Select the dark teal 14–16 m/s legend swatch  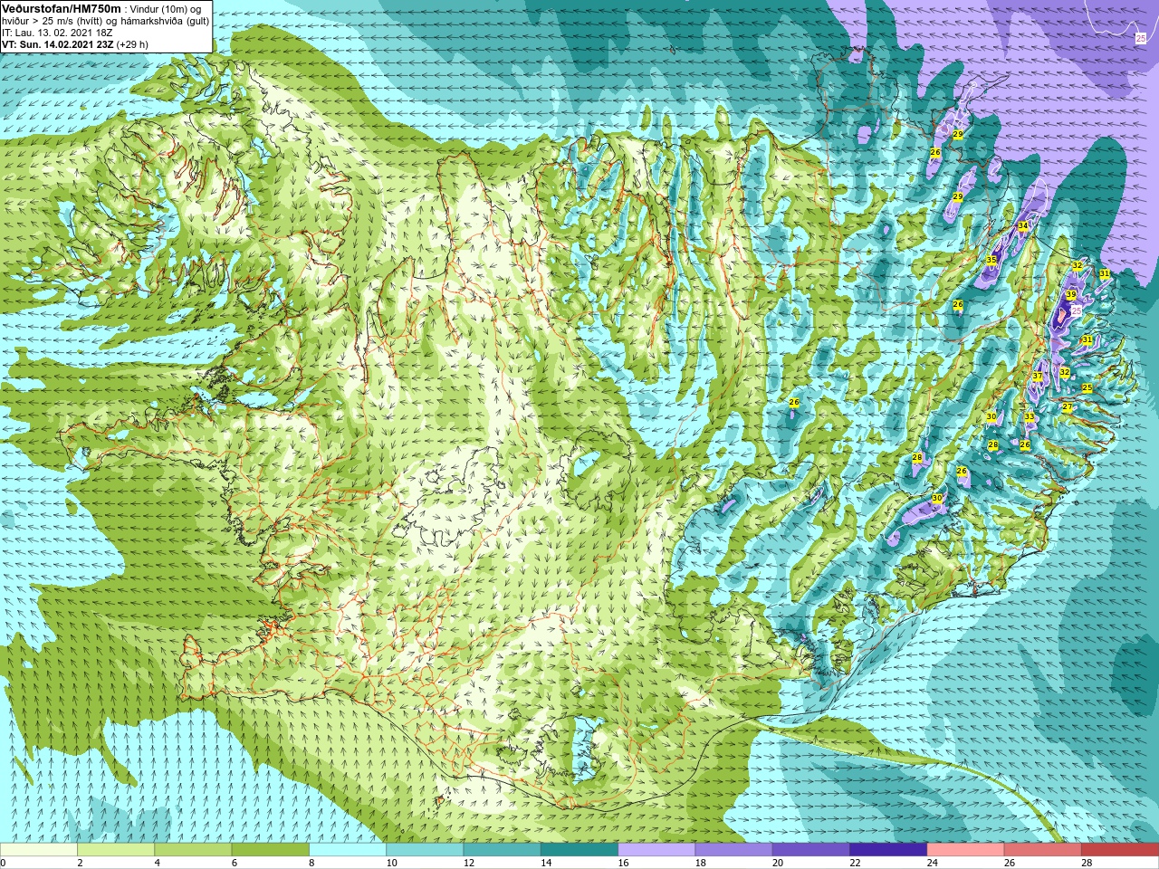[579, 850]
